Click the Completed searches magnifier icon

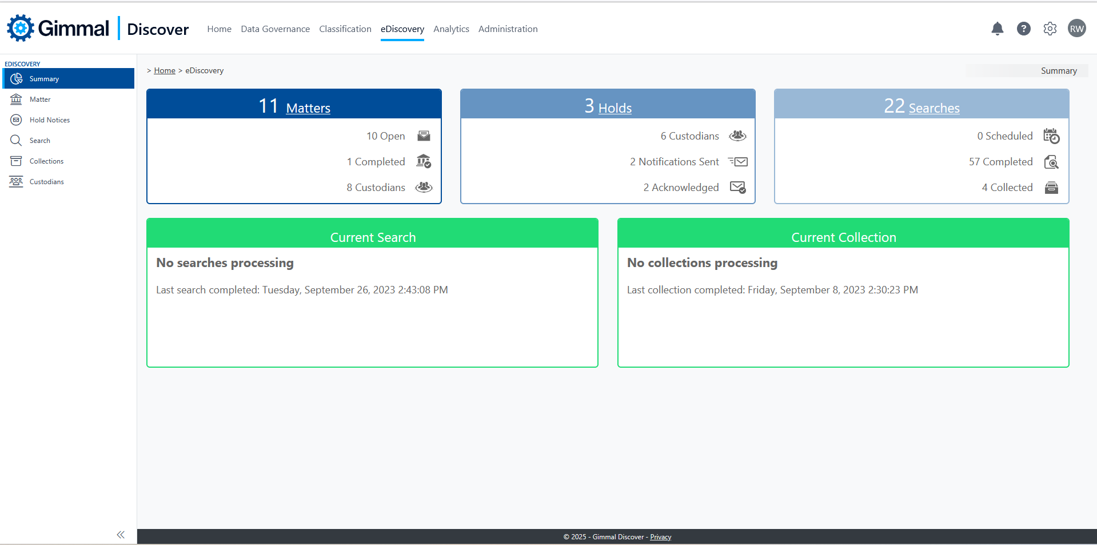1051,162
